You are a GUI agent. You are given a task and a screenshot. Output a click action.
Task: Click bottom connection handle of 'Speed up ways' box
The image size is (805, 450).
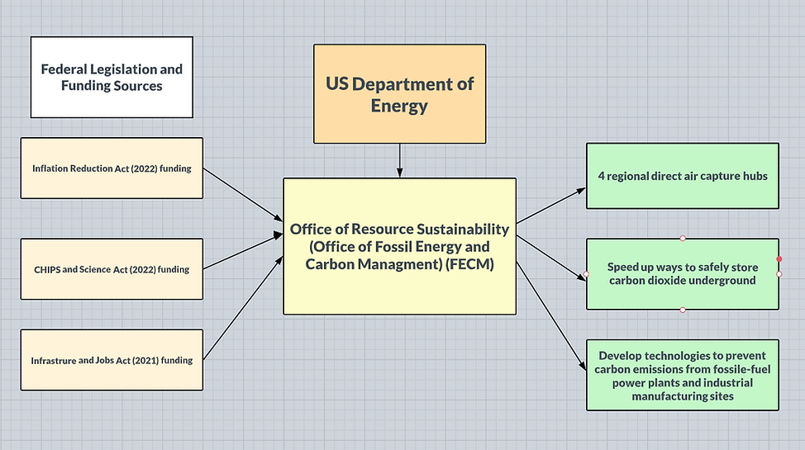tap(683, 310)
